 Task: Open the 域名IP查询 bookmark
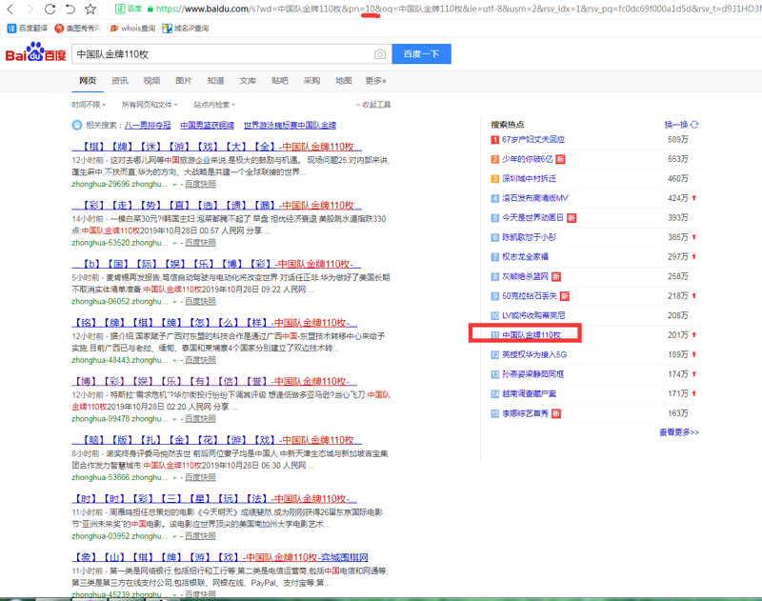186,29
